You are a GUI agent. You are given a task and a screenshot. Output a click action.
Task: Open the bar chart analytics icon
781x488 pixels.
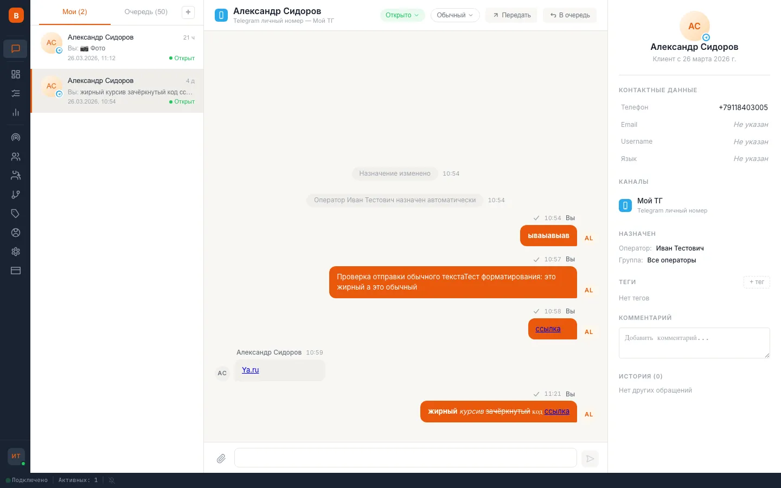tap(16, 112)
